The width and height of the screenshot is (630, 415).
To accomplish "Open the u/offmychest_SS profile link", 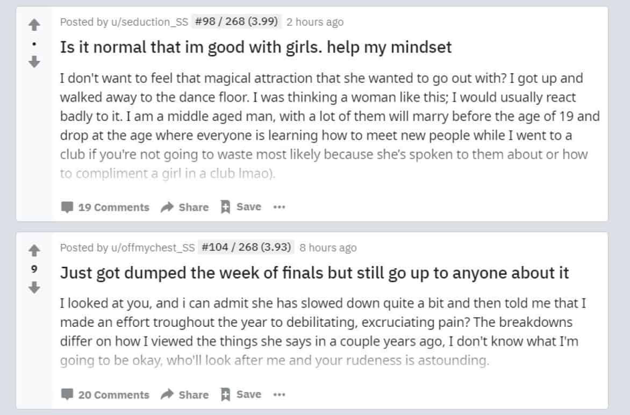I will pyautogui.click(x=153, y=247).
